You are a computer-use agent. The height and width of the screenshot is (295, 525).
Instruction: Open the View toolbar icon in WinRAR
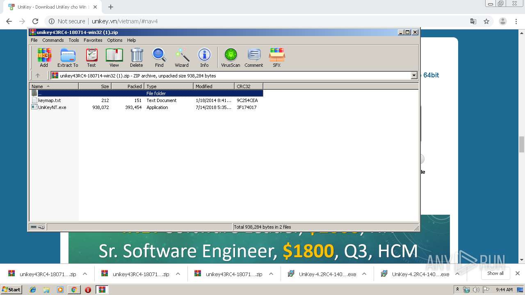tap(114, 57)
